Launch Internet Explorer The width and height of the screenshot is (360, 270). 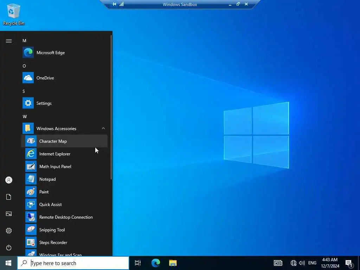coord(64,154)
